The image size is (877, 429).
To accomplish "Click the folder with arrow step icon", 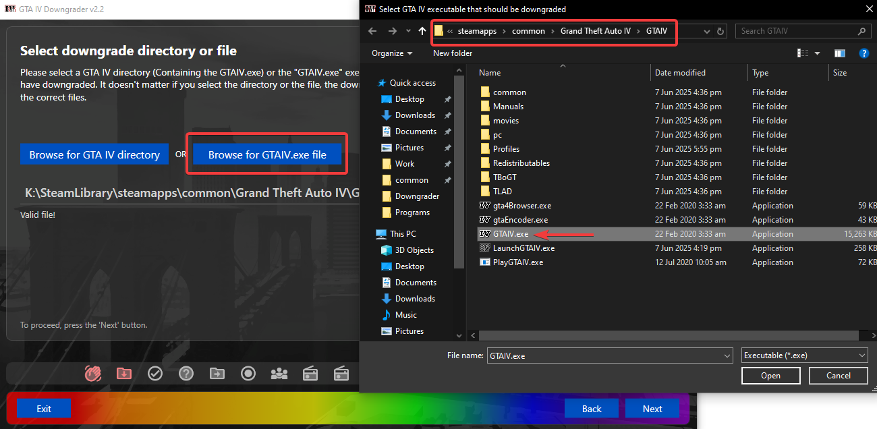I will pyautogui.click(x=217, y=373).
